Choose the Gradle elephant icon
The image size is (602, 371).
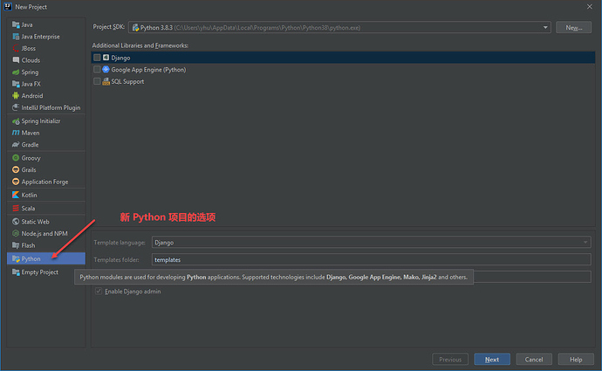pos(16,145)
